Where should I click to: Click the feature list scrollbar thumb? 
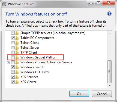[x=110, y=72]
